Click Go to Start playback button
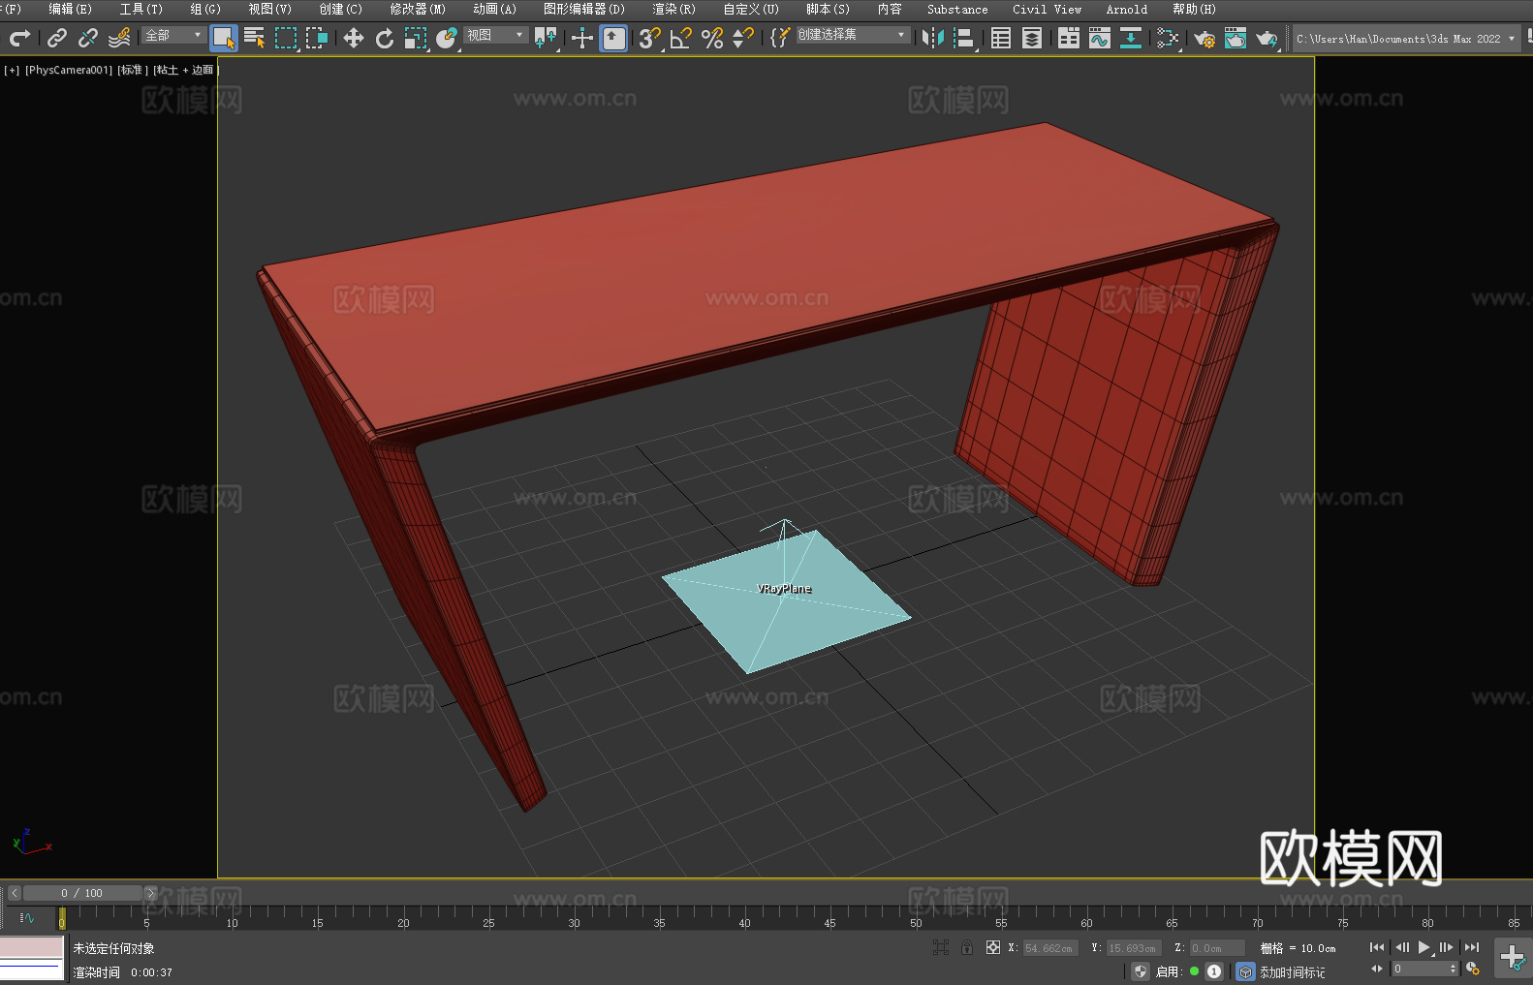Image resolution: width=1533 pixels, height=985 pixels. tap(1377, 947)
